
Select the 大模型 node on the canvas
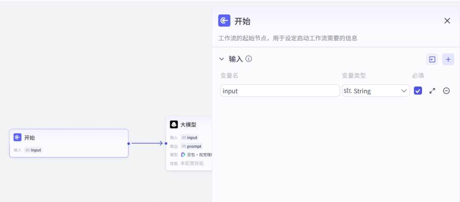(189, 143)
